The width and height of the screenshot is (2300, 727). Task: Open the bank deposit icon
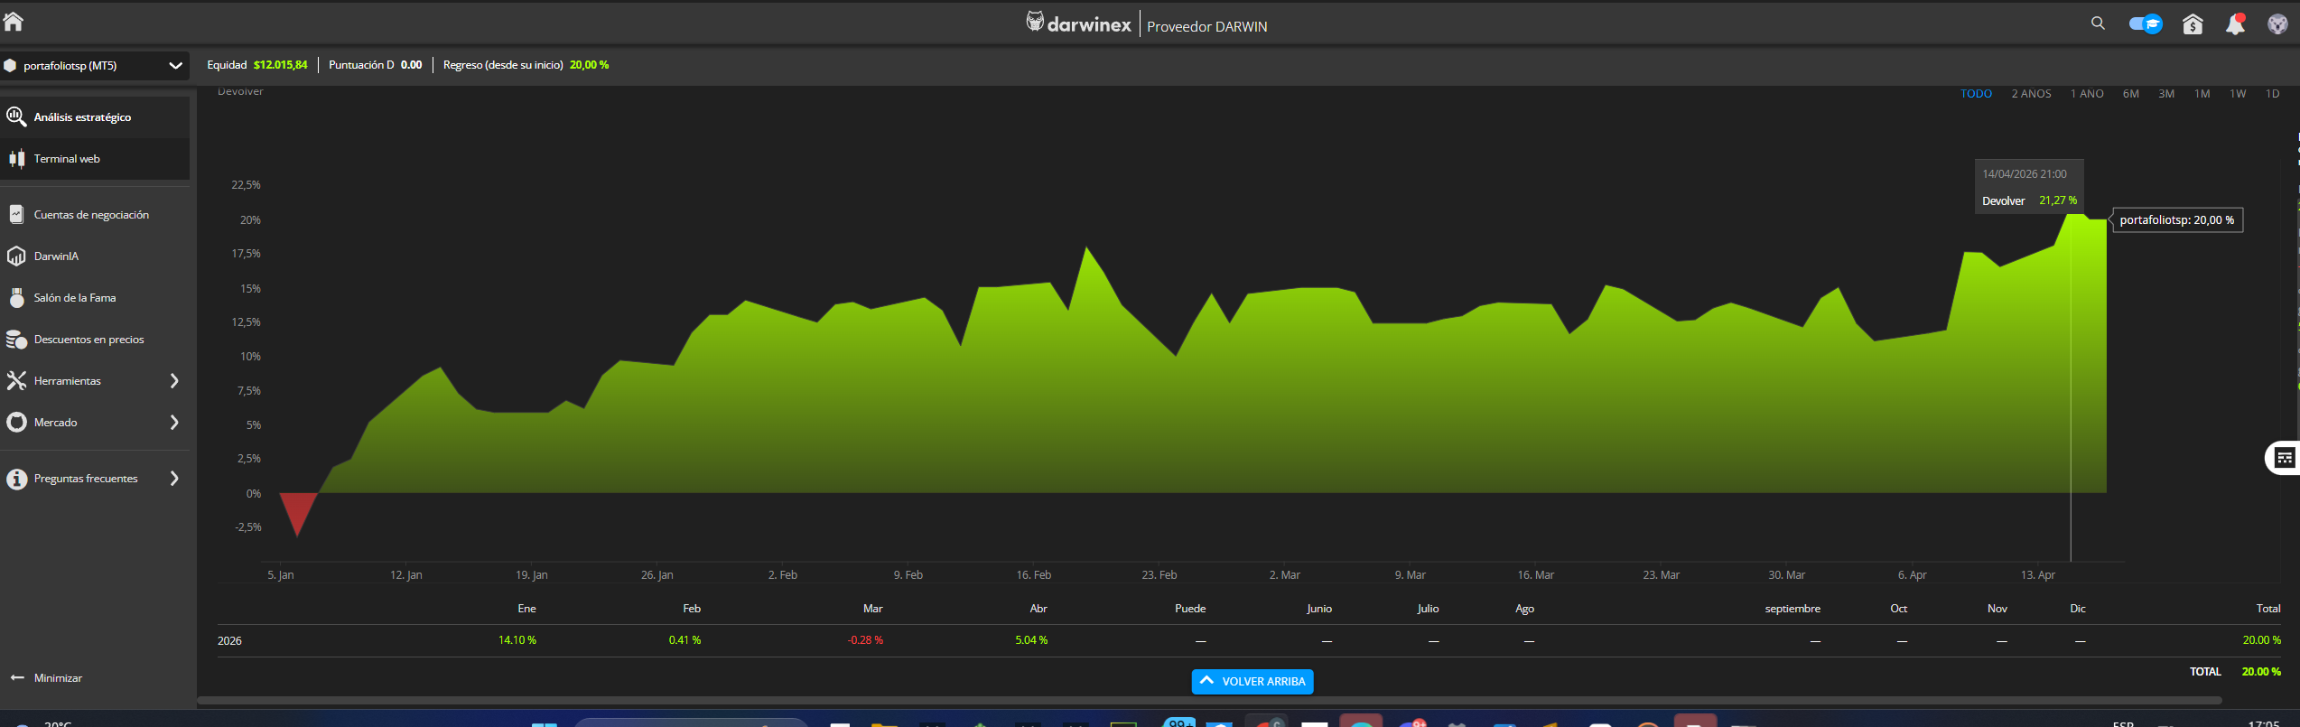pos(2193,24)
